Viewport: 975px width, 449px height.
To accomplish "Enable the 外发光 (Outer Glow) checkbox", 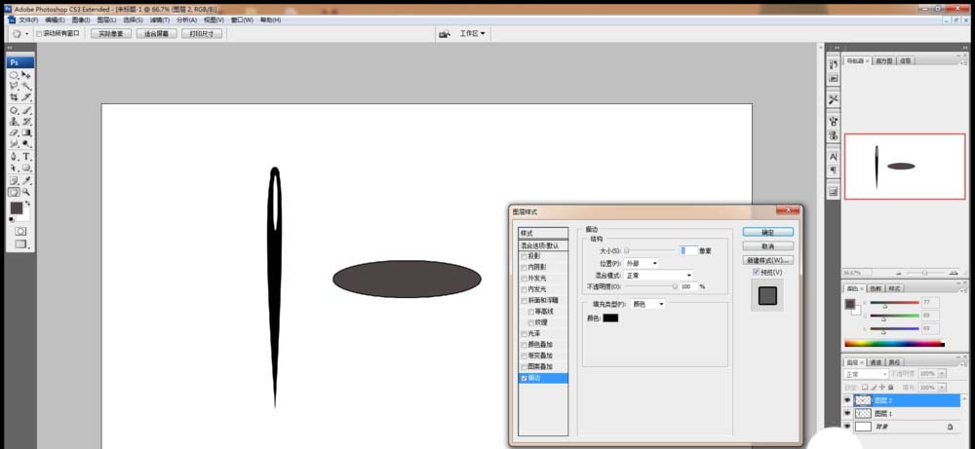I will (524, 279).
